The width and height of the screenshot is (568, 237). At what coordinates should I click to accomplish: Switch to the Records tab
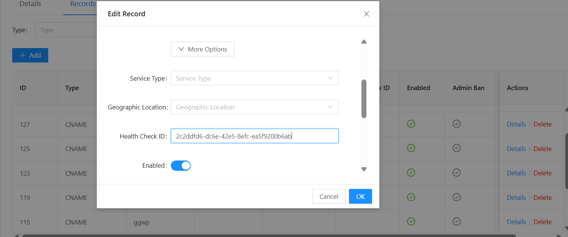pos(83,4)
